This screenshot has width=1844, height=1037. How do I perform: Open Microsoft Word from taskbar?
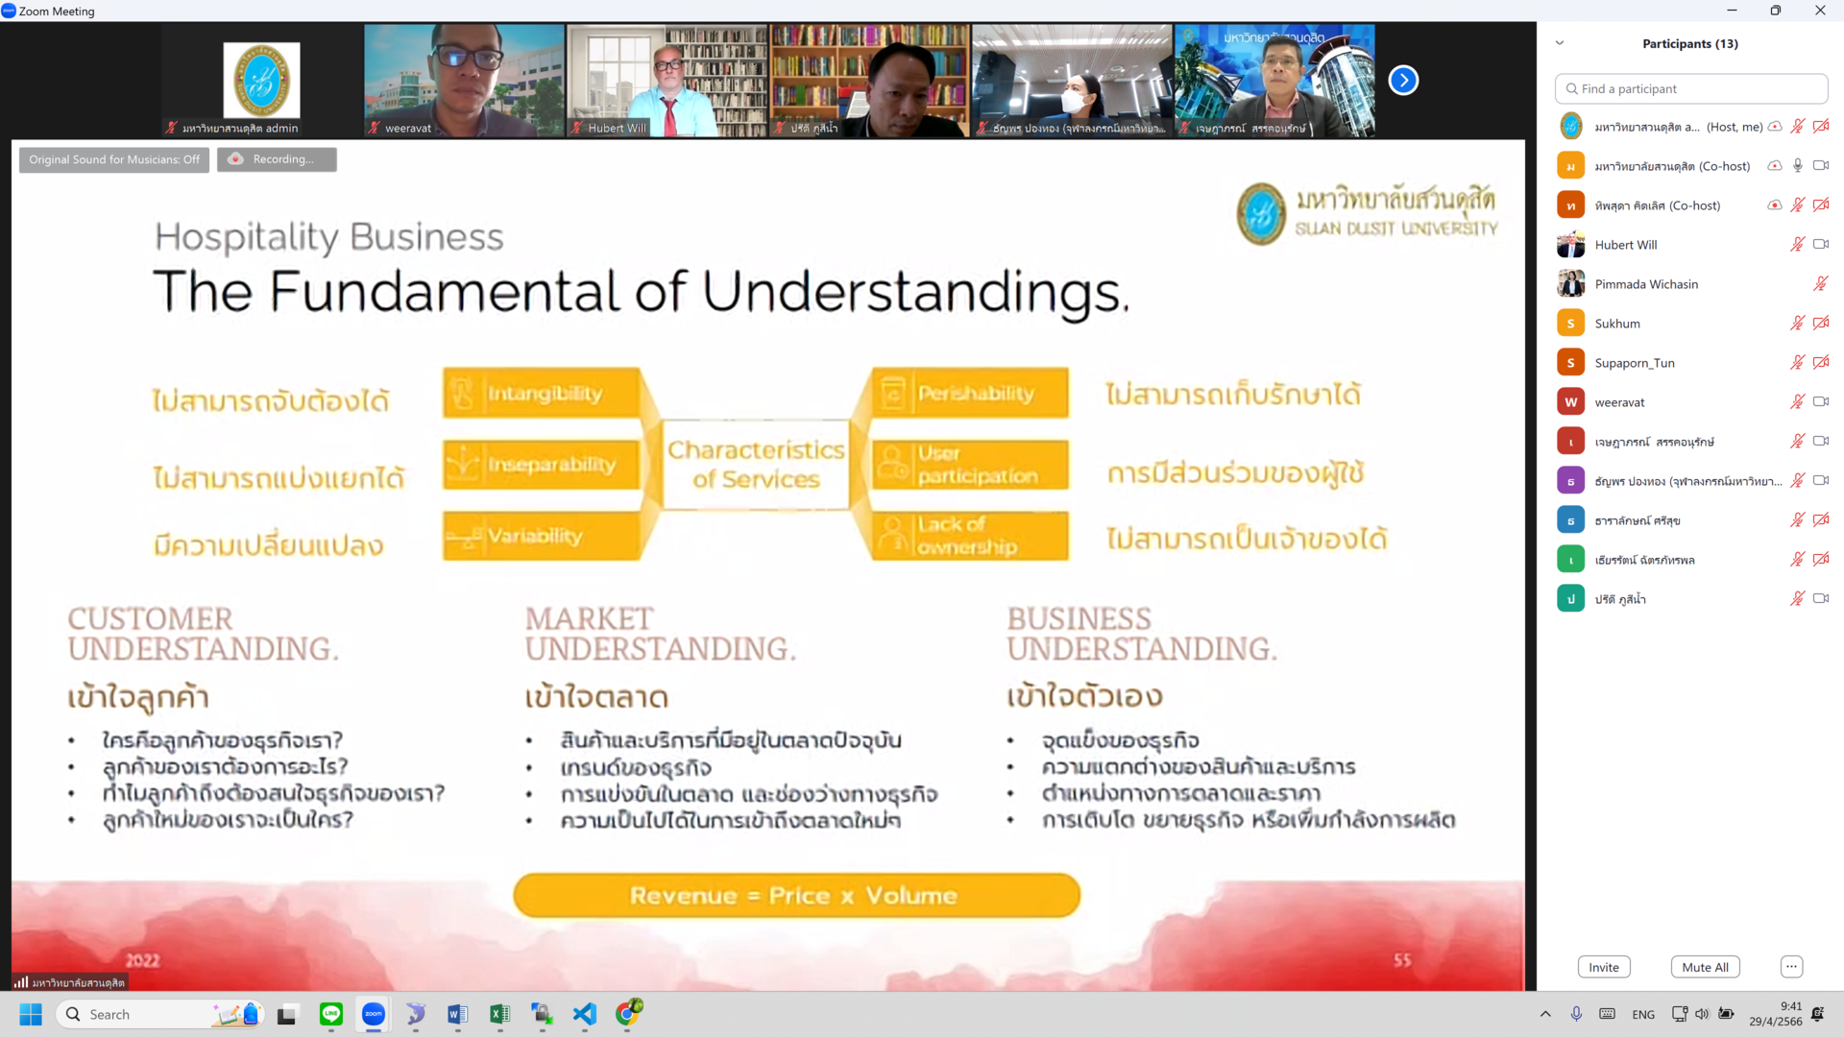pyautogui.click(x=457, y=1014)
